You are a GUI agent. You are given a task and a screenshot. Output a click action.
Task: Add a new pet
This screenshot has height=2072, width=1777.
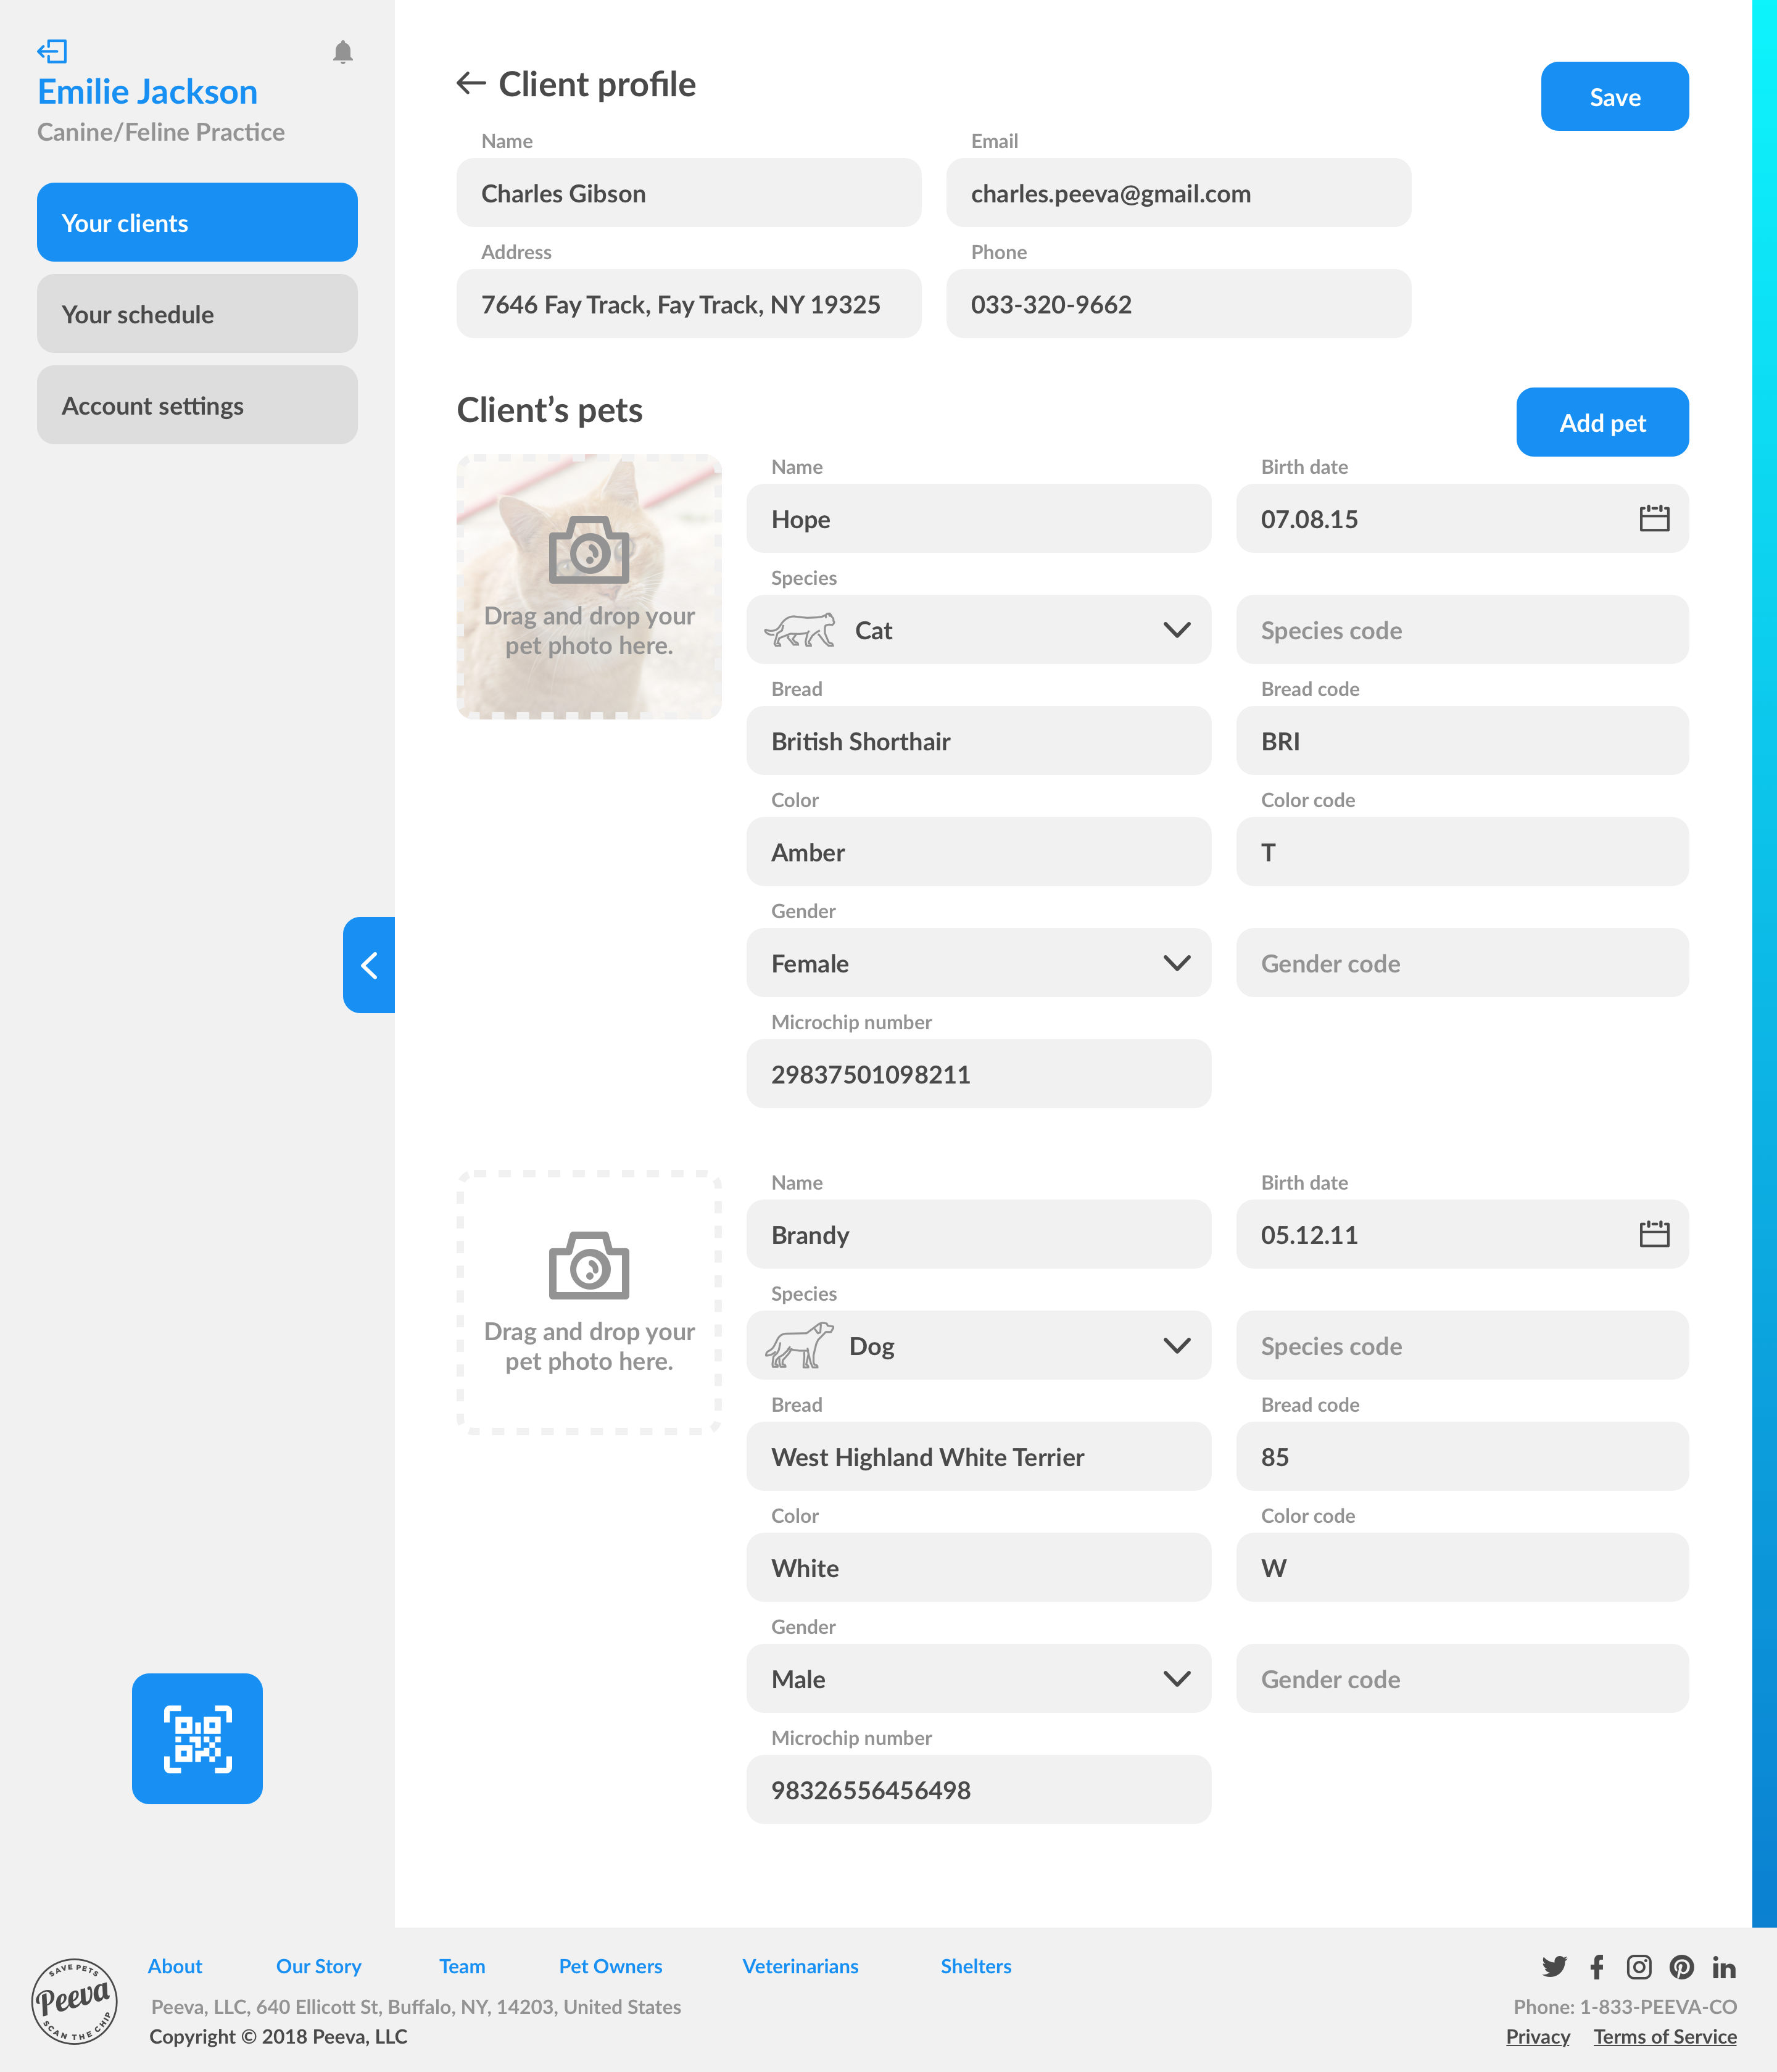click(1602, 422)
